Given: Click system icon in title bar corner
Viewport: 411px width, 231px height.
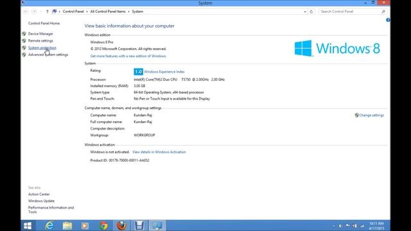Looking at the screenshot, I should coord(23,3).
